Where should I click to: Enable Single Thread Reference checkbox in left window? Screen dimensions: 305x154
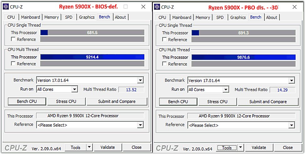click(x=13, y=39)
